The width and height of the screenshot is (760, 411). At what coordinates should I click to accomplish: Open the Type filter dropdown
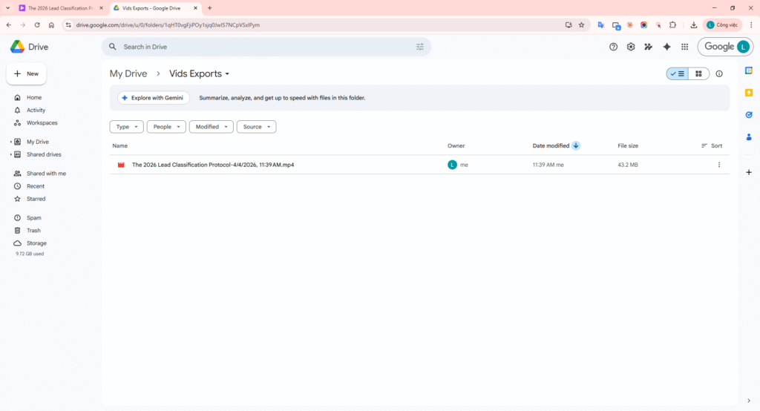[x=127, y=127]
